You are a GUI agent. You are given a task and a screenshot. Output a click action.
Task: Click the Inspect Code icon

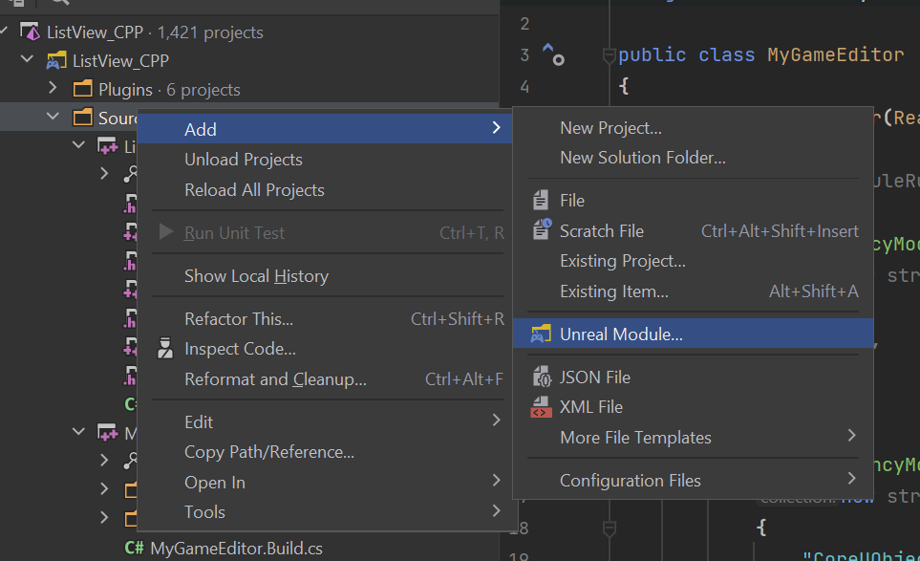[165, 348]
